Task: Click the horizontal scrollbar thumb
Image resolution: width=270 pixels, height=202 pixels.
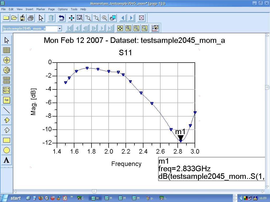Action: [94, 191]
